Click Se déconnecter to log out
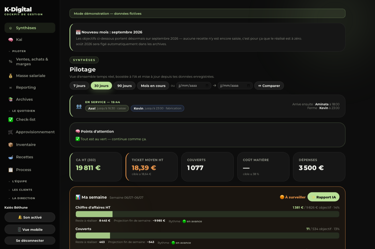This screenshot has width=375, height=249. 30,241
